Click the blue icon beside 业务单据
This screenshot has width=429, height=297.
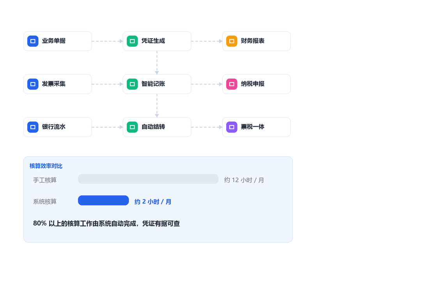pos(33,41)
